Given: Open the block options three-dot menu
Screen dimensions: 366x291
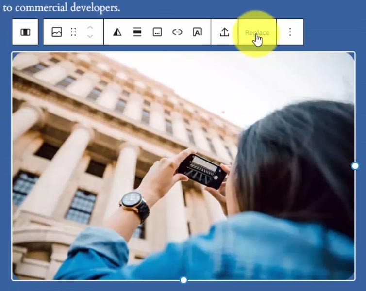Looking at the screenshot, I should (290, 32).
